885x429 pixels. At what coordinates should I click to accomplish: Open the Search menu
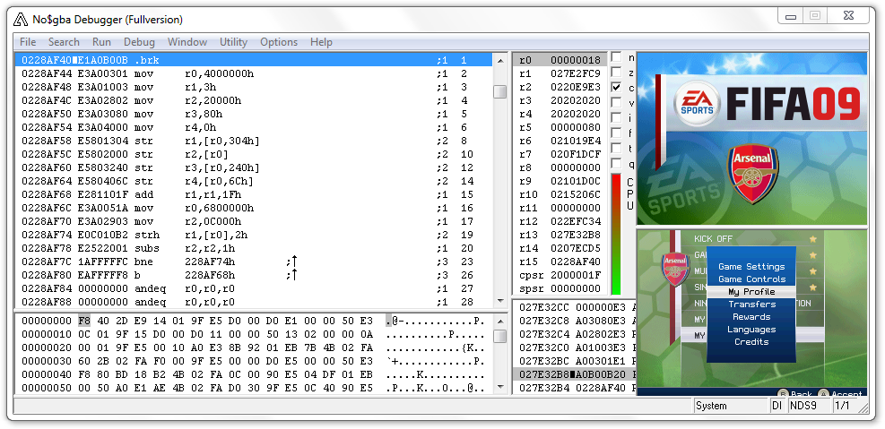click(64, 42)
